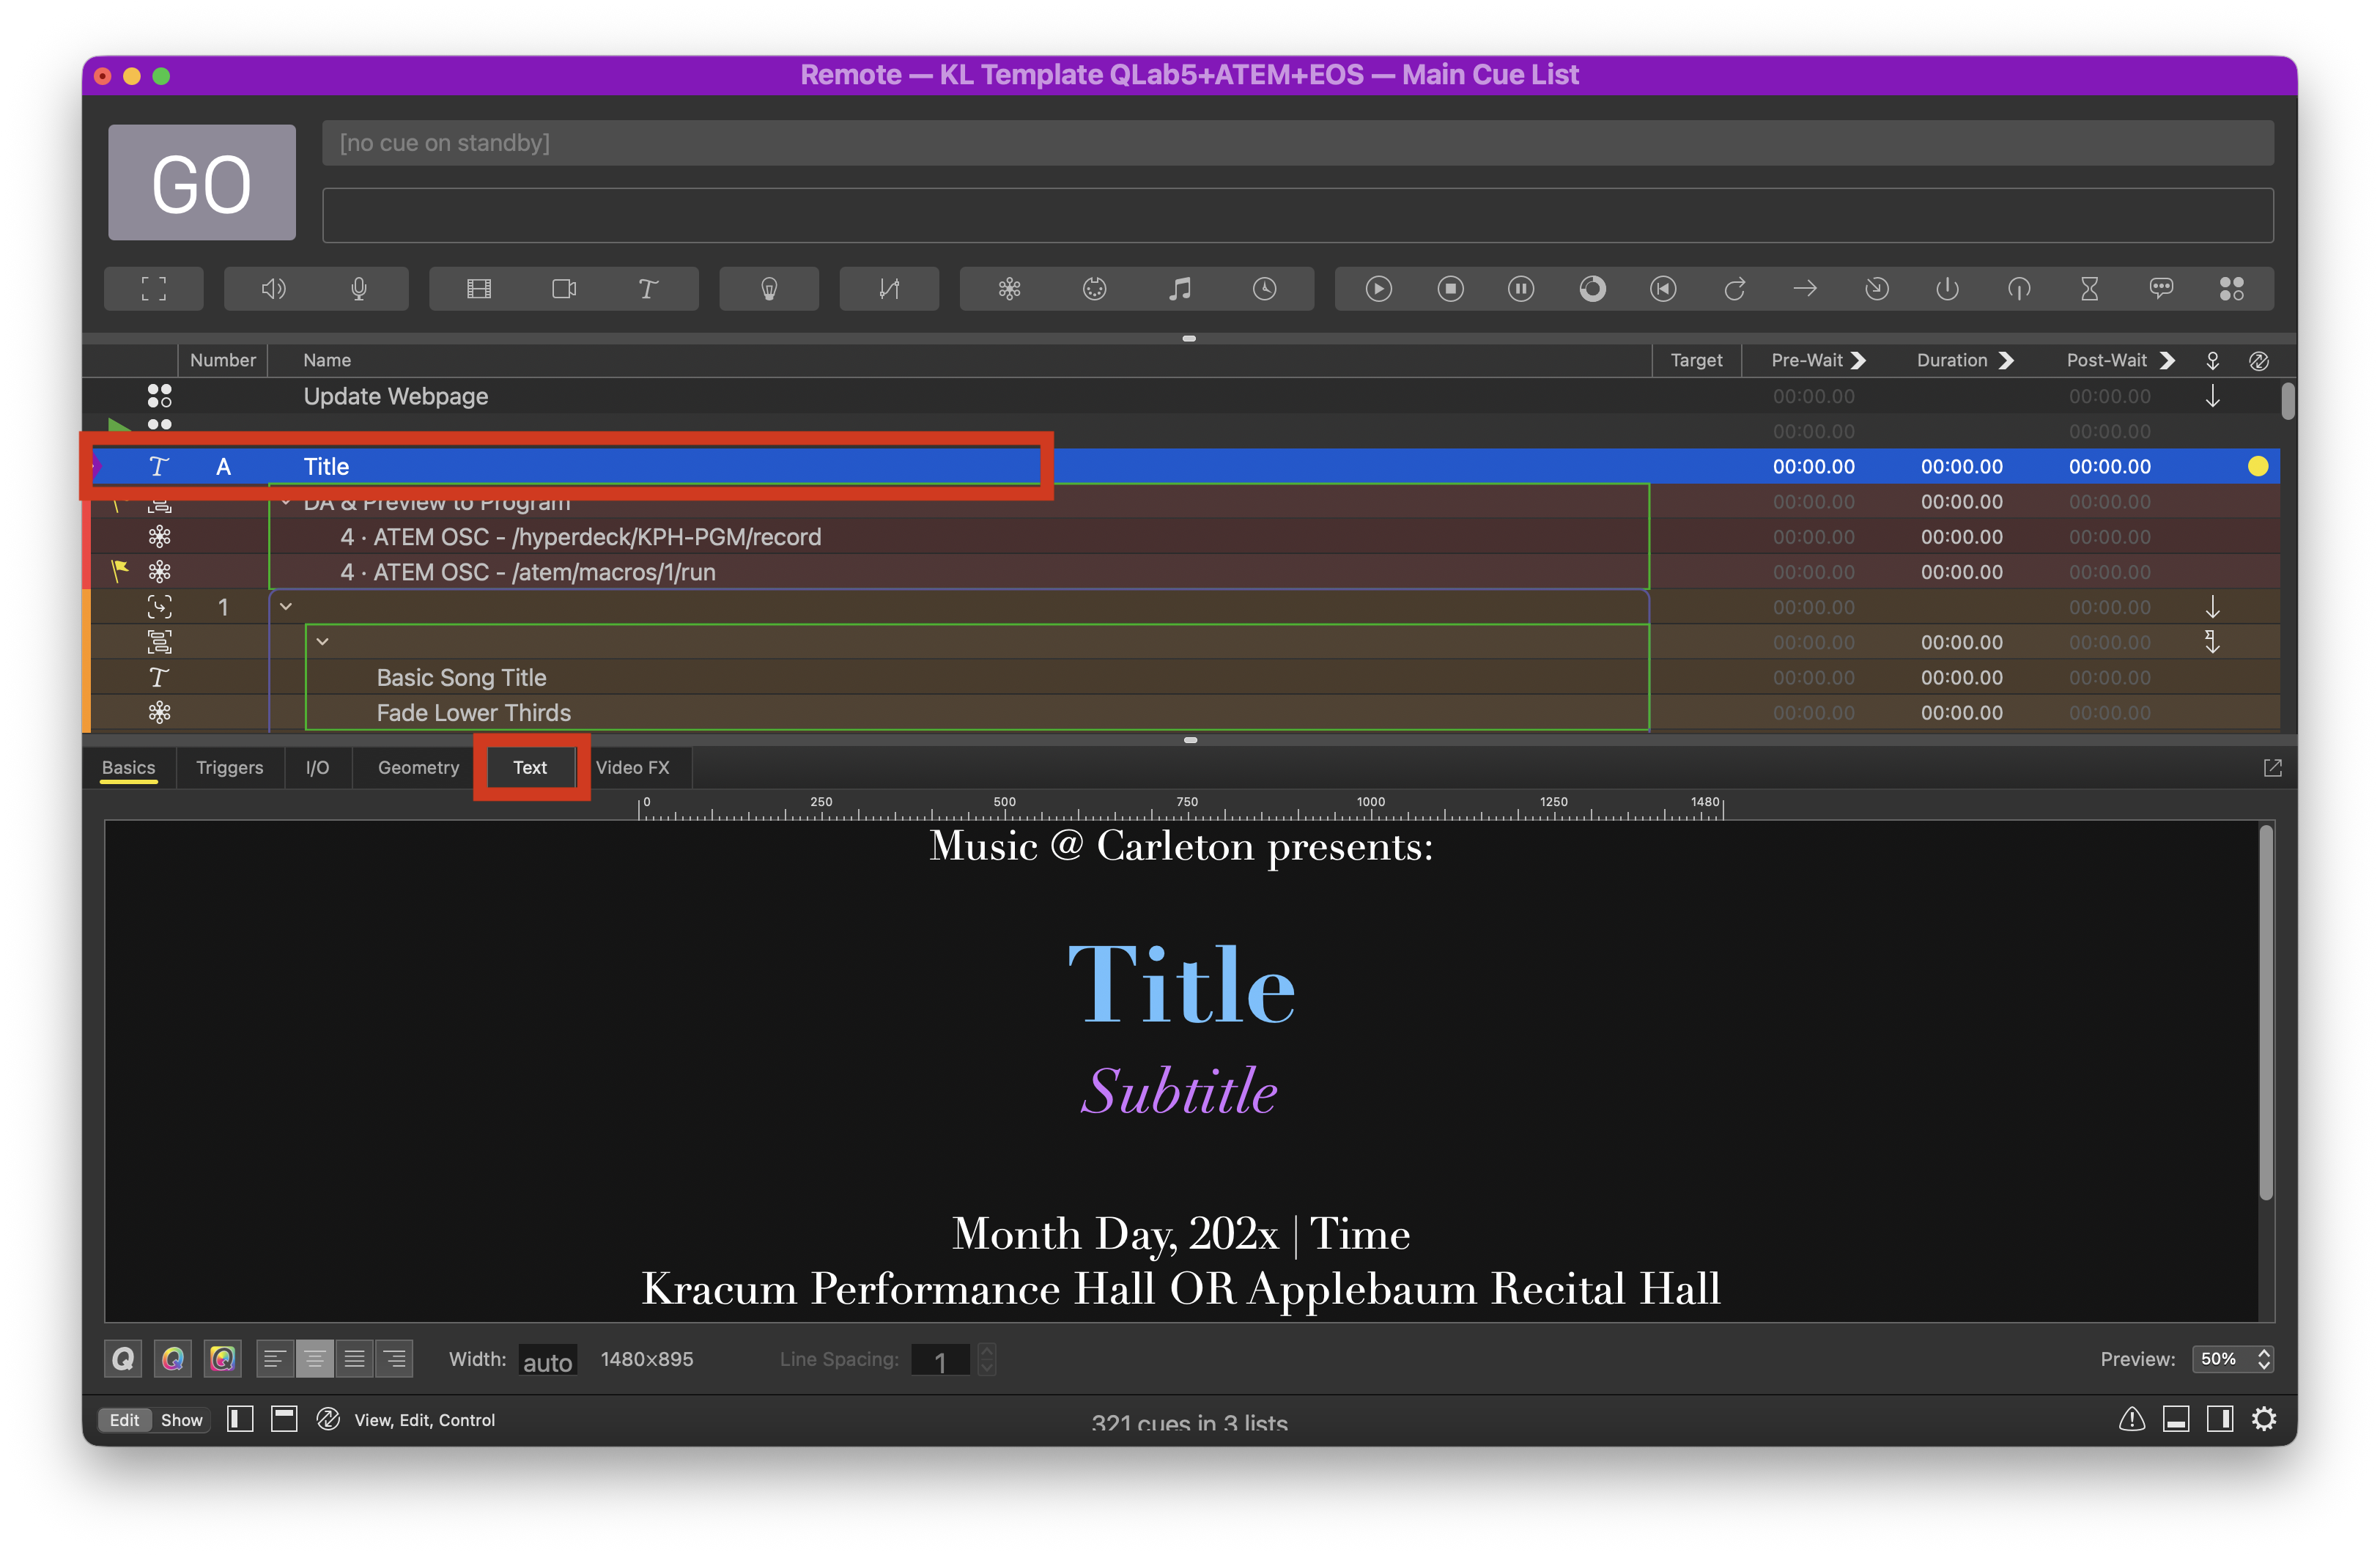2380x1555 pixels.
Task: Add a new Network cue
Action: (1009, 289)
